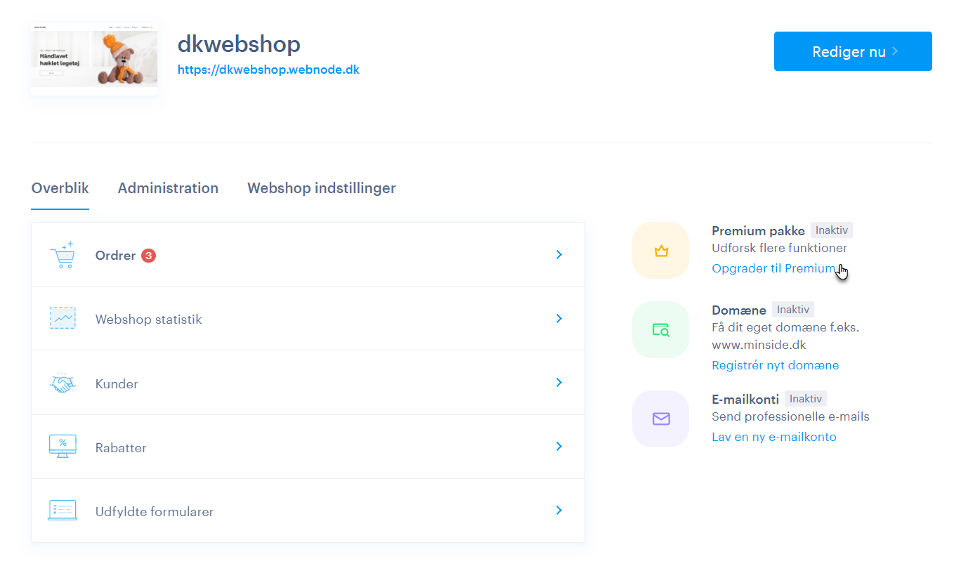
Task: Expand the Webshop statistik row arrow
Action: [559, 319]
